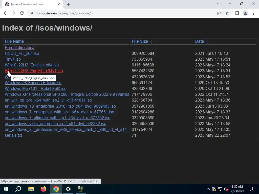This screenshot has height=194, width=259.
Task: Switch to Chrome in the taskbar
Action: [x=56, y=189]
